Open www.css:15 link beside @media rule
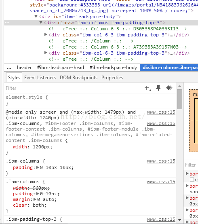The image size is (198, 224). pyautogui.click(x=161, y=112)
